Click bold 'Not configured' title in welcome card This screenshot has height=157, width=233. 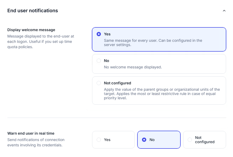click(117, 83)
